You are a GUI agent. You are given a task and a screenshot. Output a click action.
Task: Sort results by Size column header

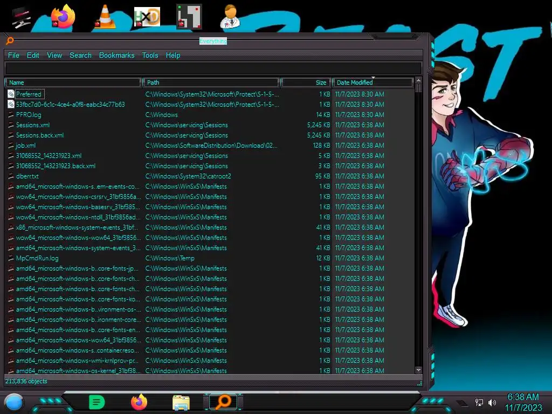306,82
